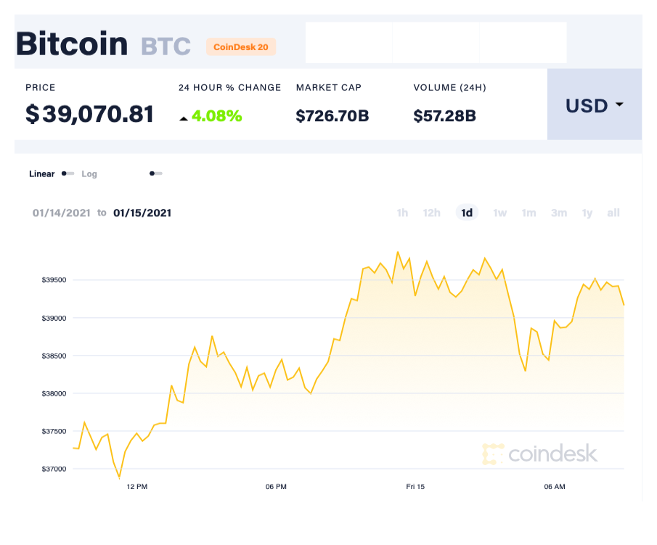Click the chart peak near Fri 15
The width and height of the screenshot is (657, 545).
(399, 253)
